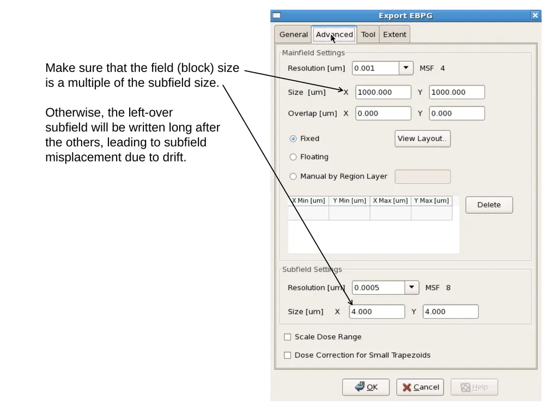
Task: Click the window menu icon in title bar
Action: (x=276, y=15)
